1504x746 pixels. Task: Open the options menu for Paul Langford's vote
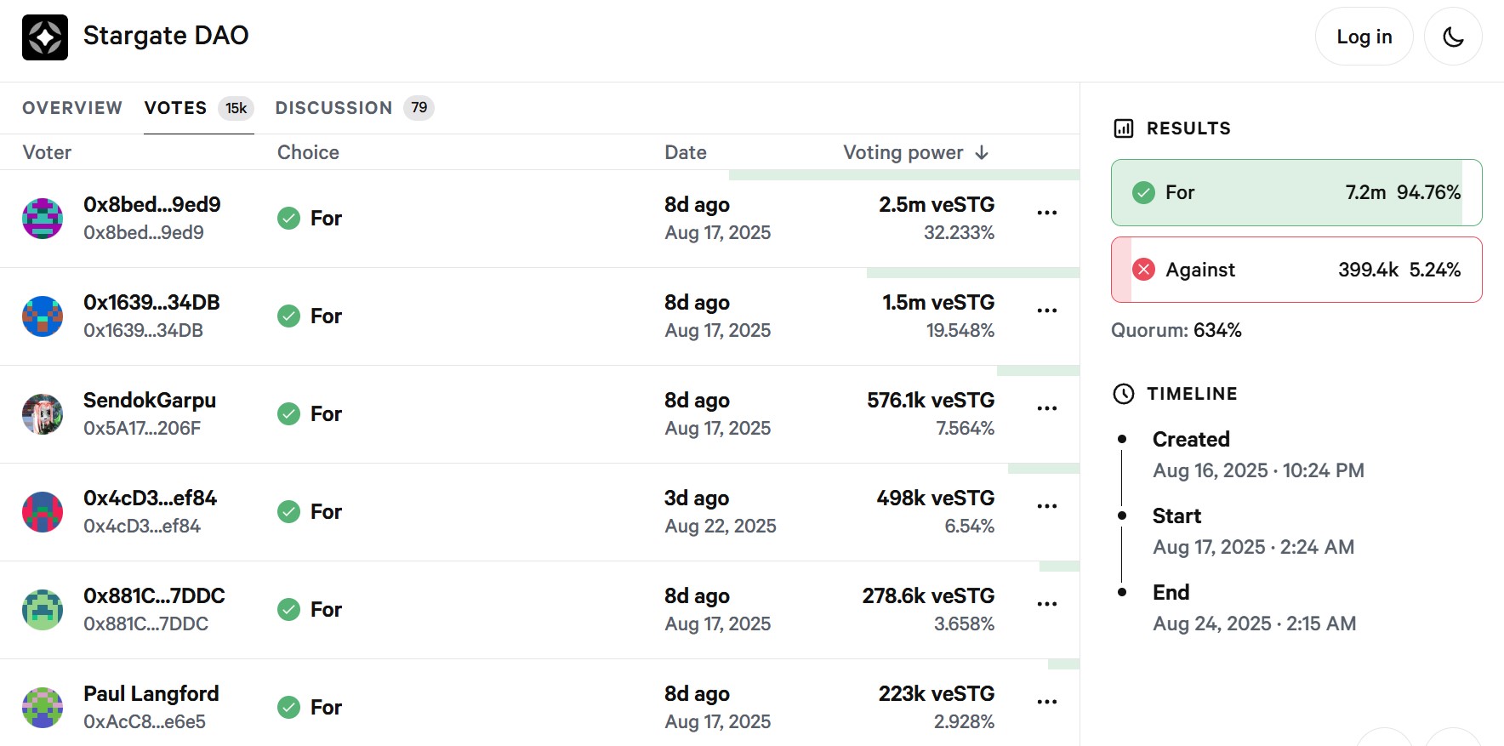click(x=1046, y=701)
